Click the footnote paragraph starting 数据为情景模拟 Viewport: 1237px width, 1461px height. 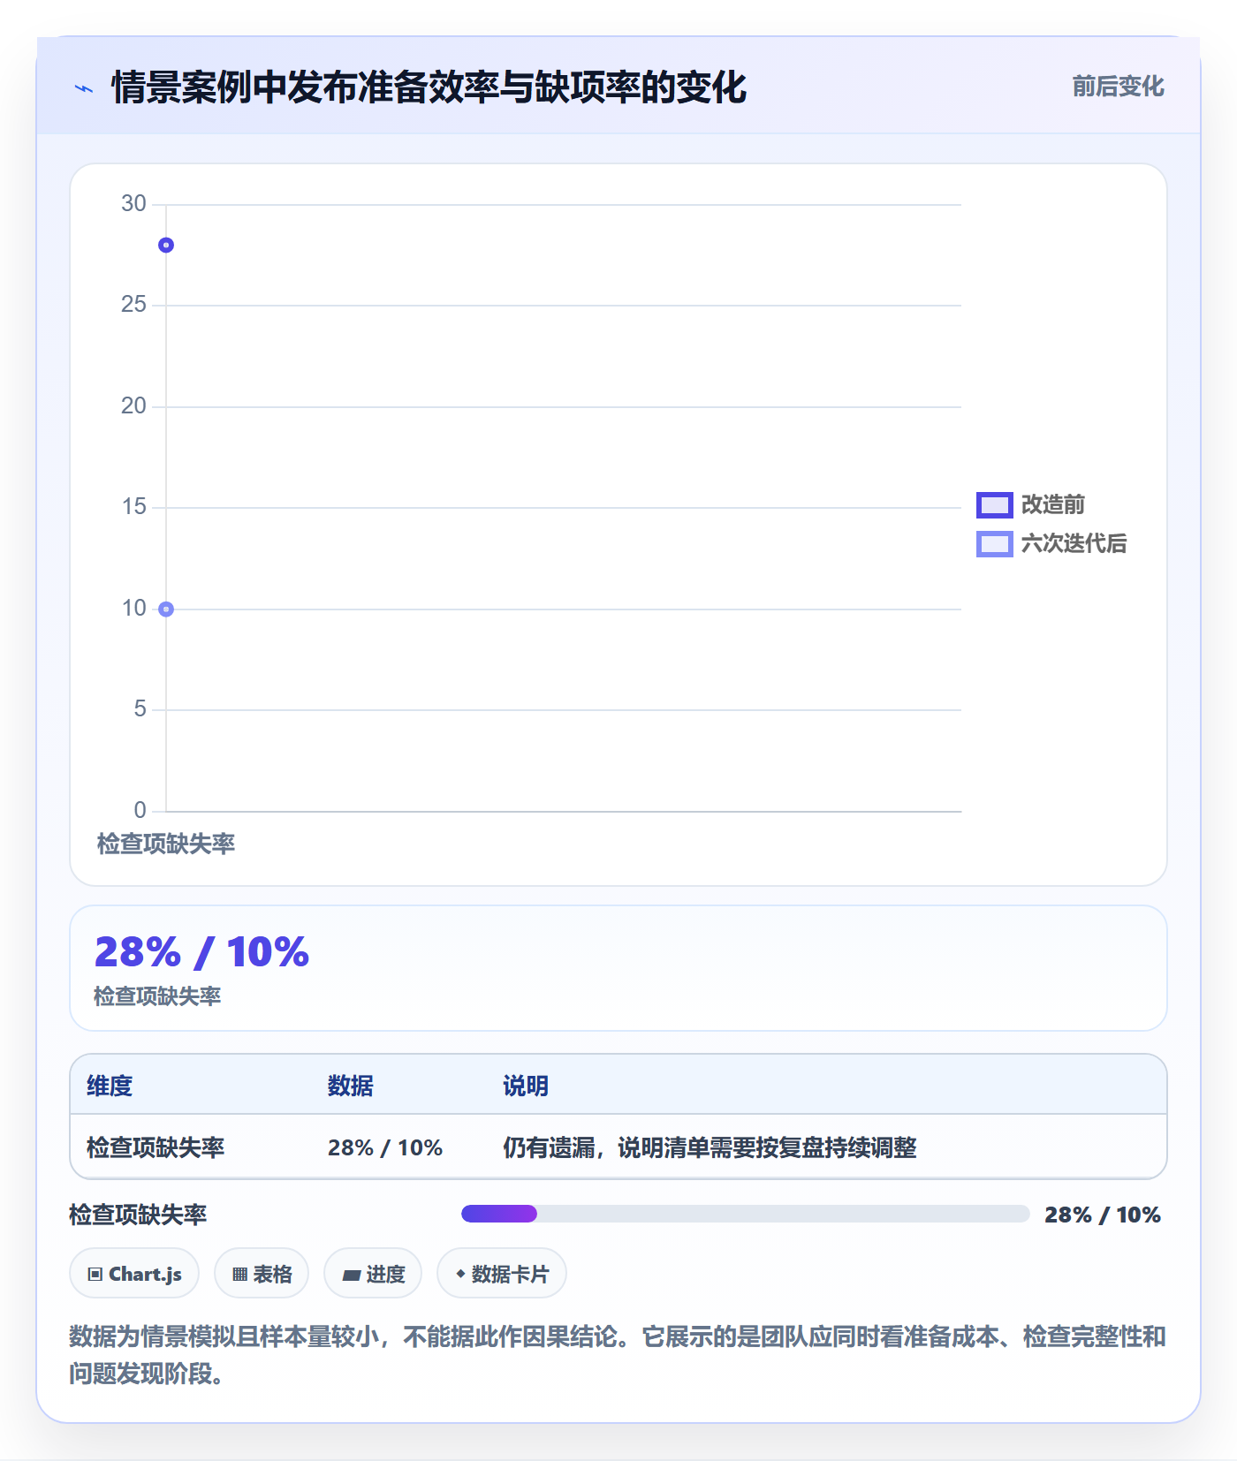coord(618,1354)
